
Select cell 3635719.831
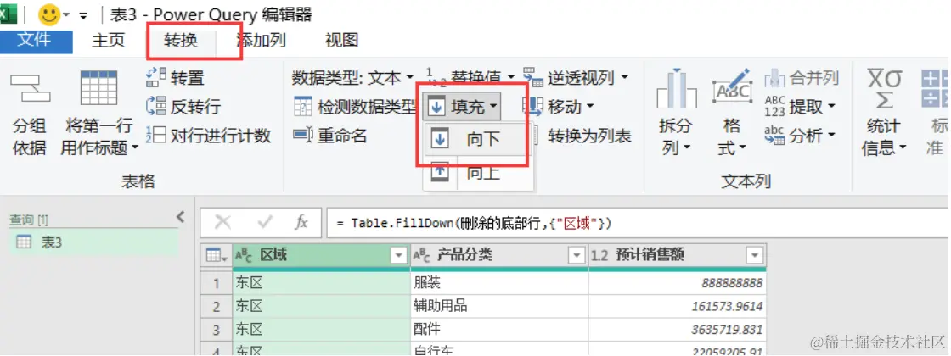[678, 329]
